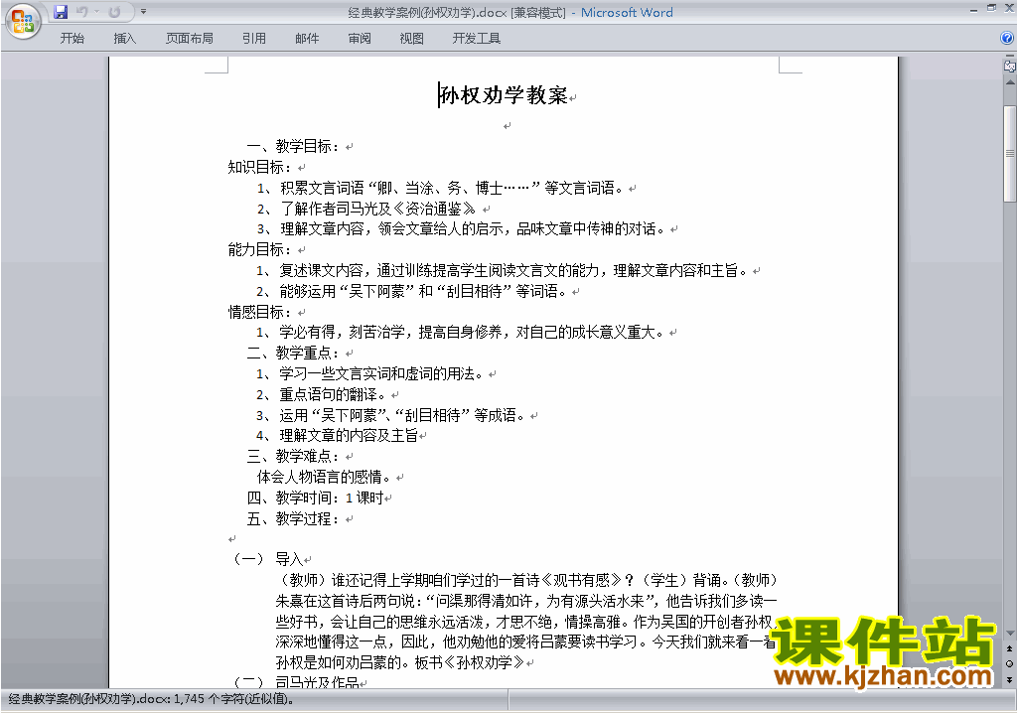Open Customize Quick Access Toolbar dropdown
The width and height of the screenshot is (1017, 713).
143,12
